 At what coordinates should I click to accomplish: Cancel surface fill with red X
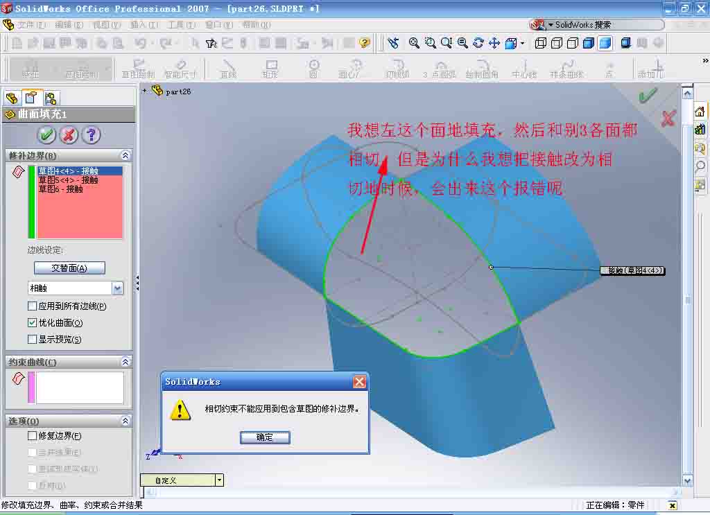(x=69, y=135)
